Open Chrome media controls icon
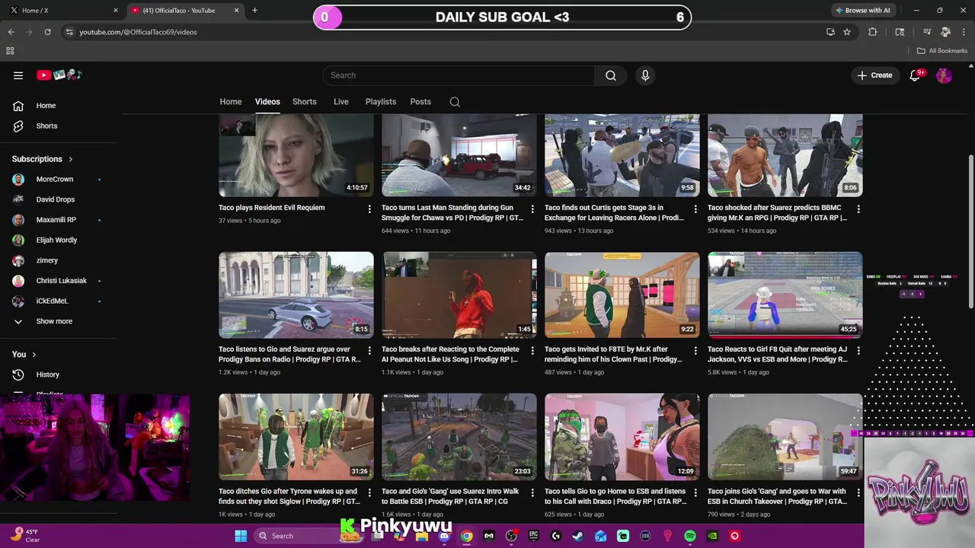Screen dimensions: 975x548 [927, 32]
